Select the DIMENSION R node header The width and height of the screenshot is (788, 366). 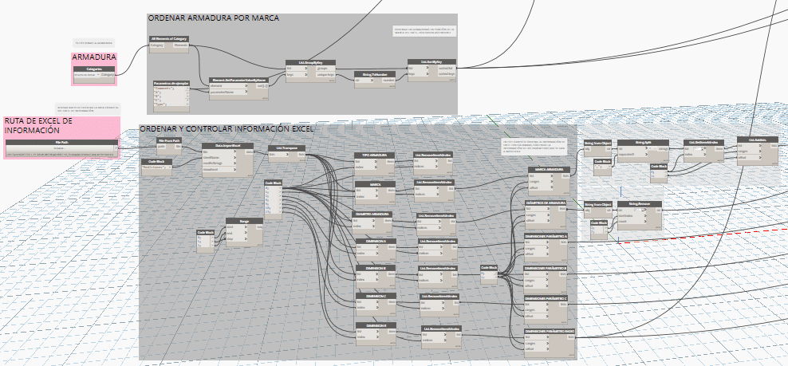[376, 325]
